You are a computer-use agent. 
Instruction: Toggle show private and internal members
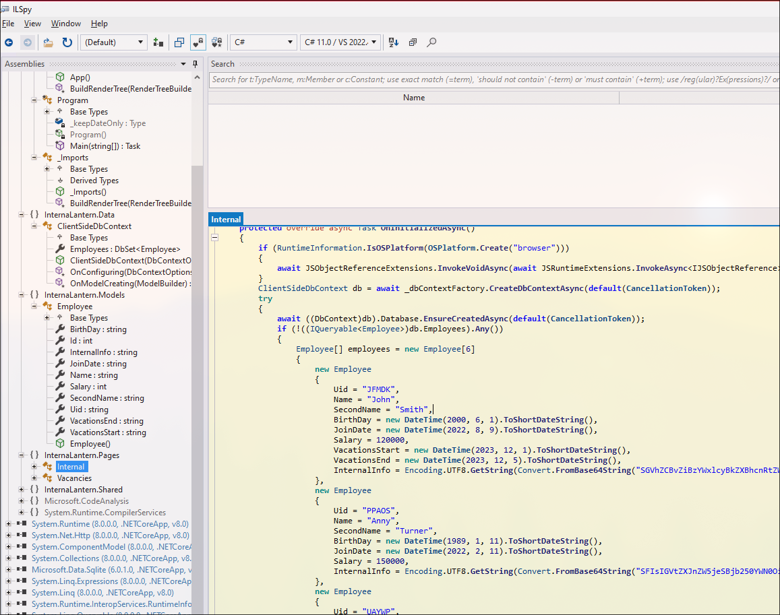point(198,42)
